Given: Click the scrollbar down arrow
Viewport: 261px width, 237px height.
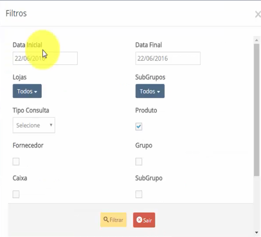Looking at the screenshot, I should [257, 233].
